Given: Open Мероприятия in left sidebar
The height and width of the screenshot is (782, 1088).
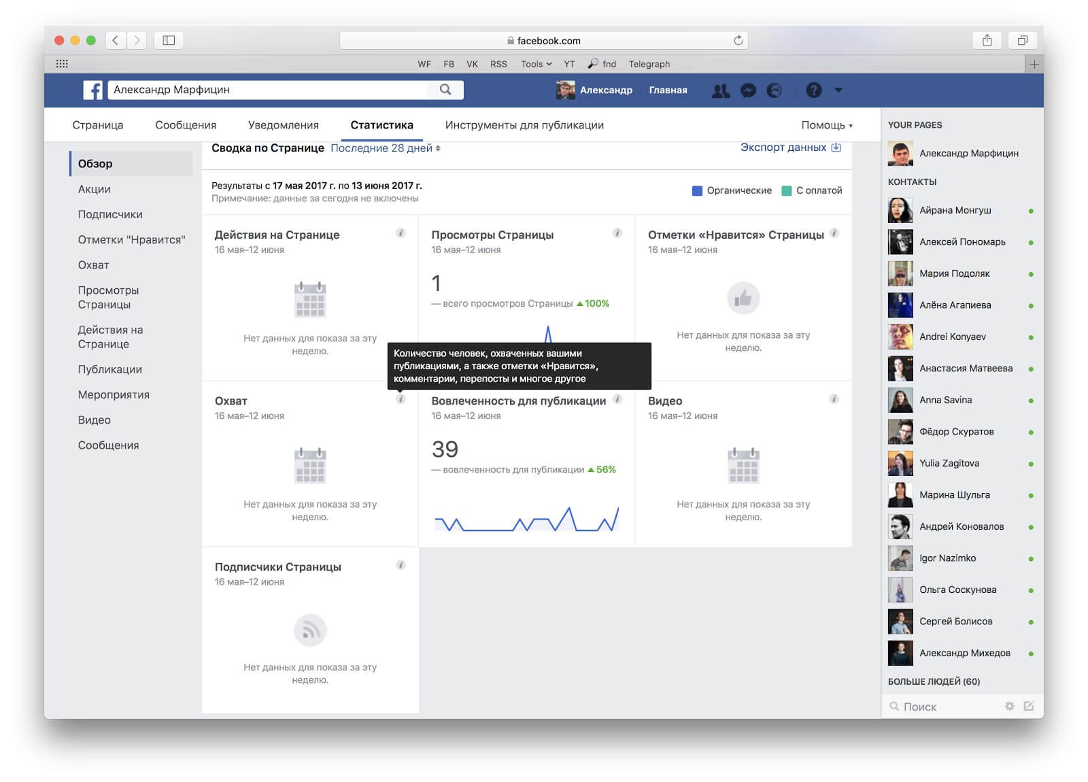Looking at the screenshot, I should tap(114, 394).
